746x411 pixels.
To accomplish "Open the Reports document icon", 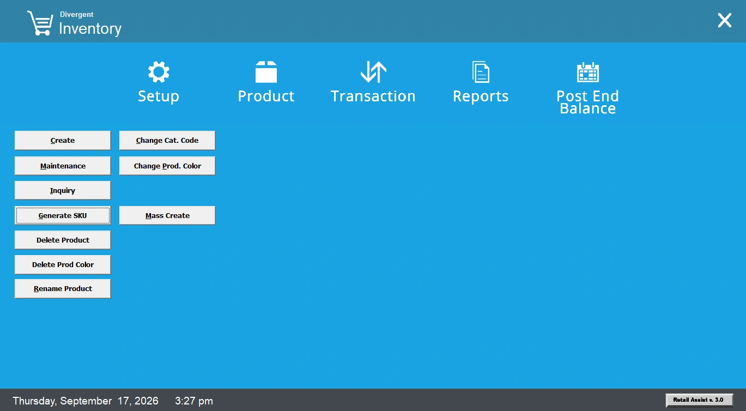I will [481, 72].
